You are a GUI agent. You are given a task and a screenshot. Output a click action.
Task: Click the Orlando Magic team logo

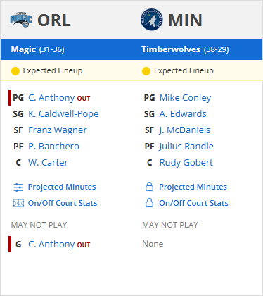click(x=21, y=20)
